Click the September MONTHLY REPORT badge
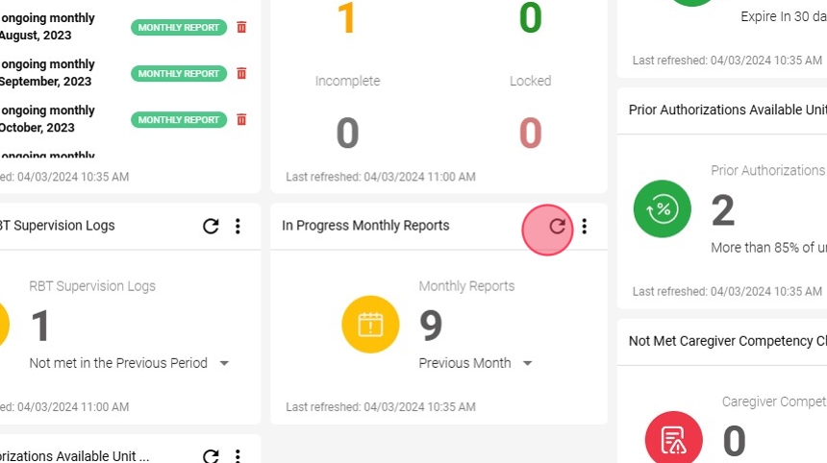Screen dimensions: 827x463 click(179, 74)
